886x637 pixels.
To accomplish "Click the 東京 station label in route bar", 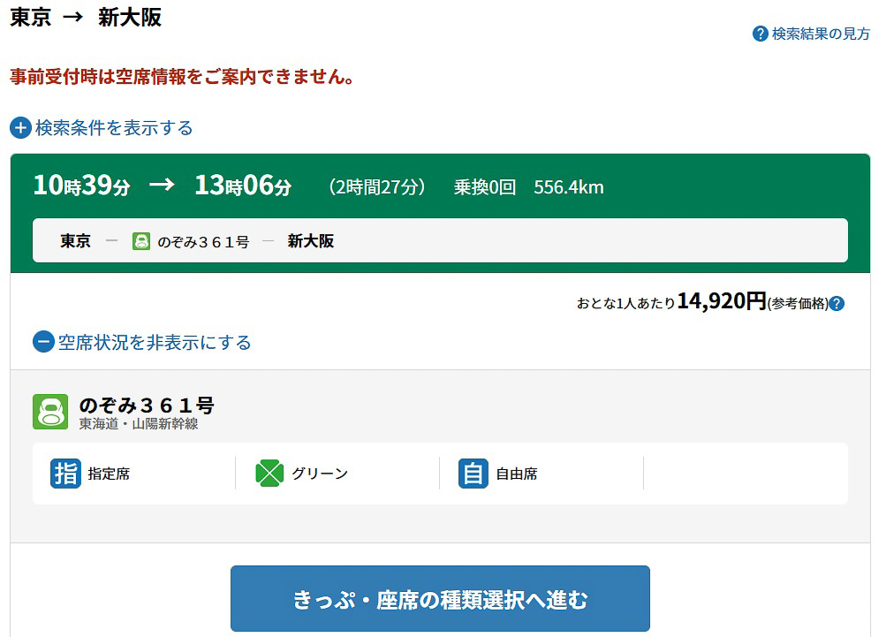I will pyautogui.click(x=75, y=240).
